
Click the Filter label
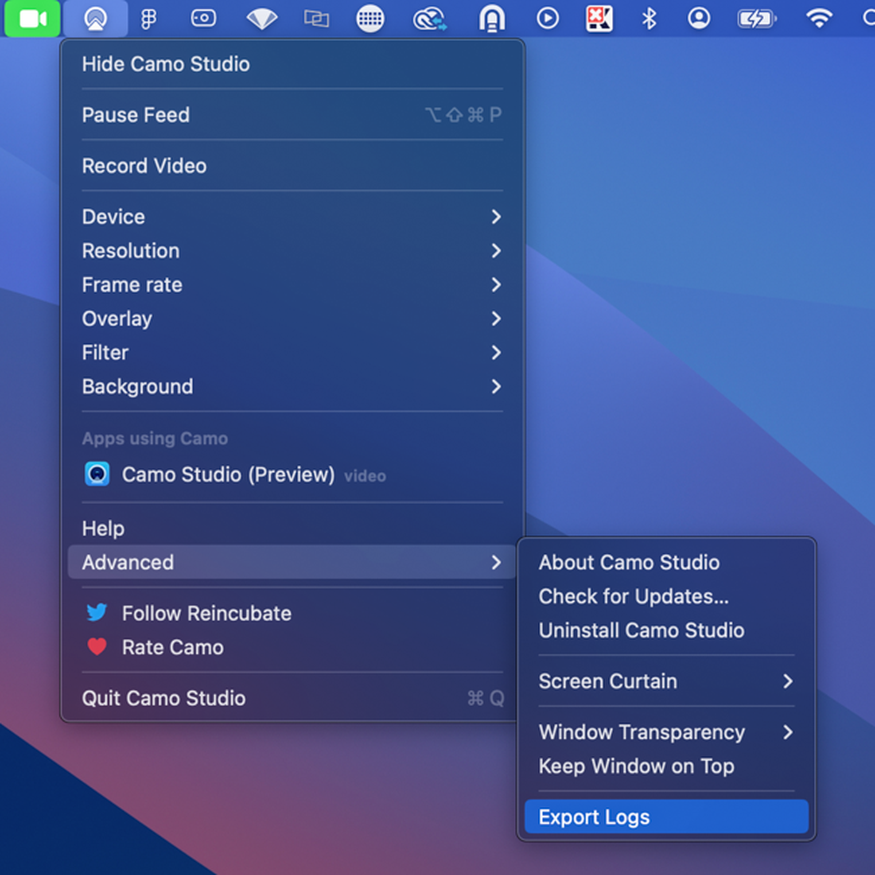105,352
